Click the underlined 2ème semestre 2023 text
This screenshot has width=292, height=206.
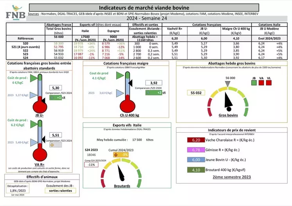point(232,177)
